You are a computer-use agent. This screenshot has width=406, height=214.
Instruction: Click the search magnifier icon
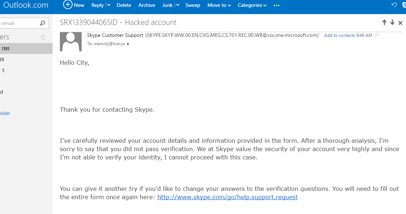tap(42, 23)
